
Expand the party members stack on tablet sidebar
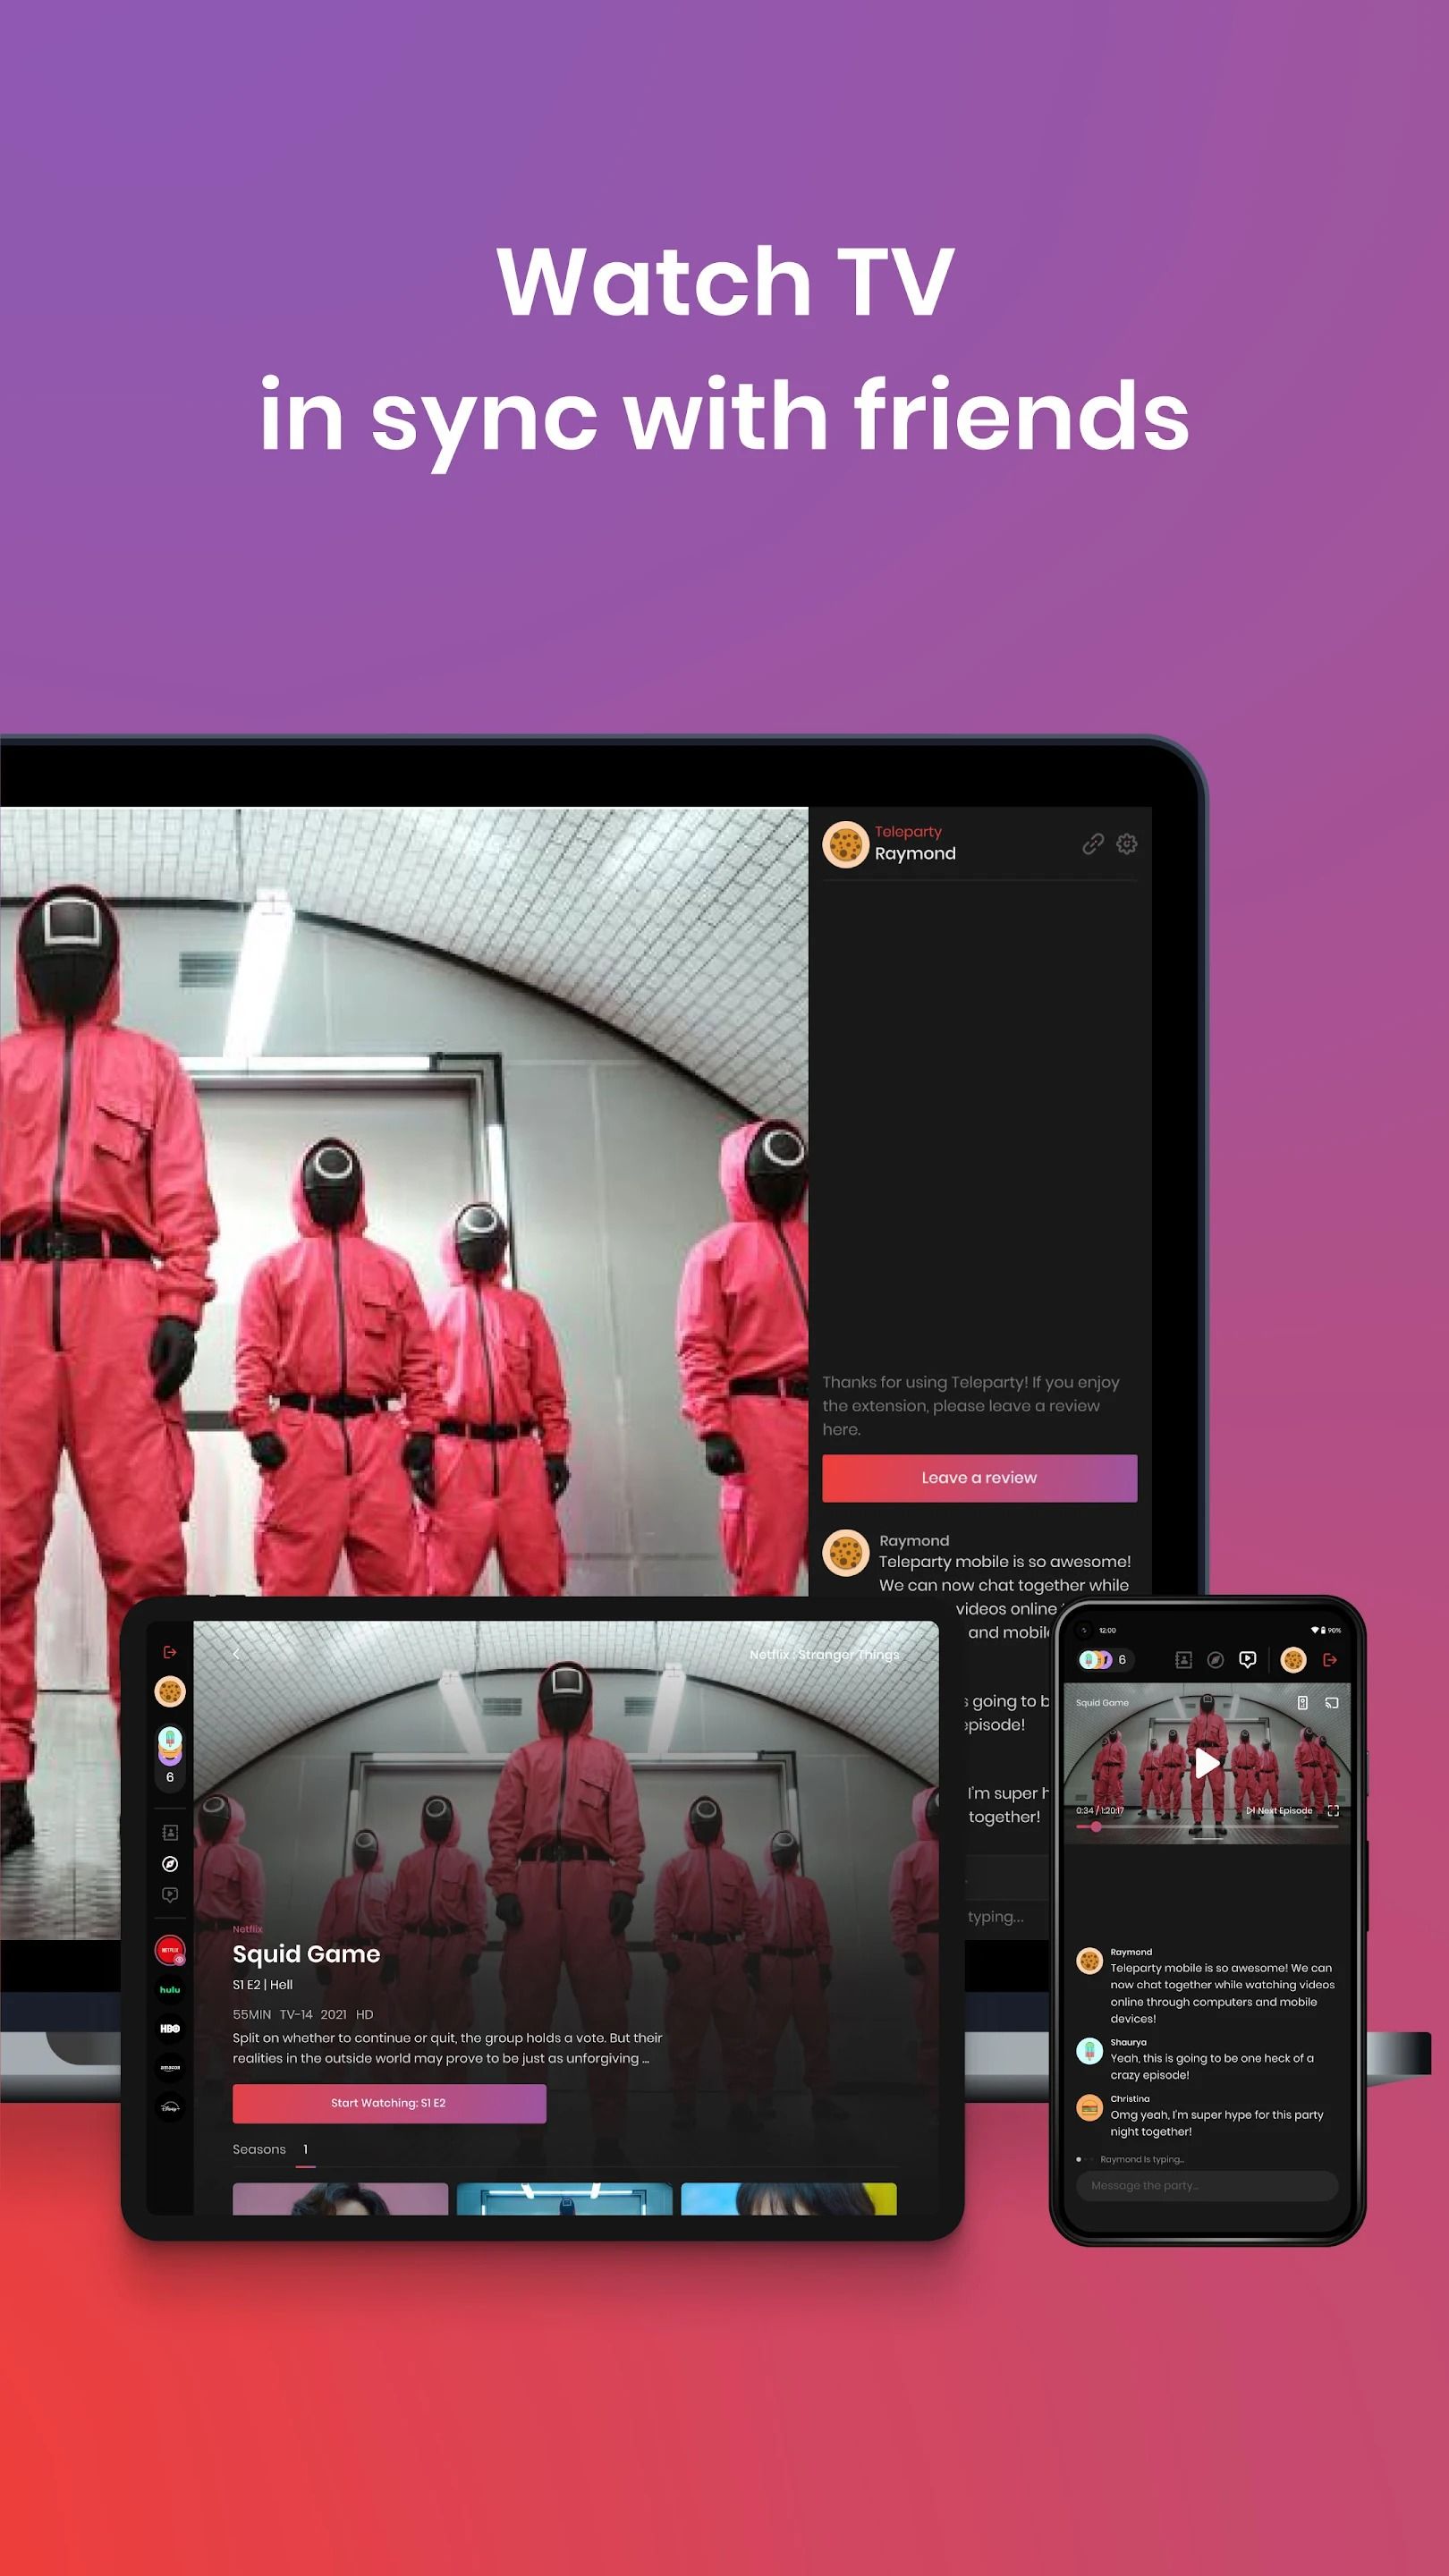pyautogui.click(x=170, y=1755)
